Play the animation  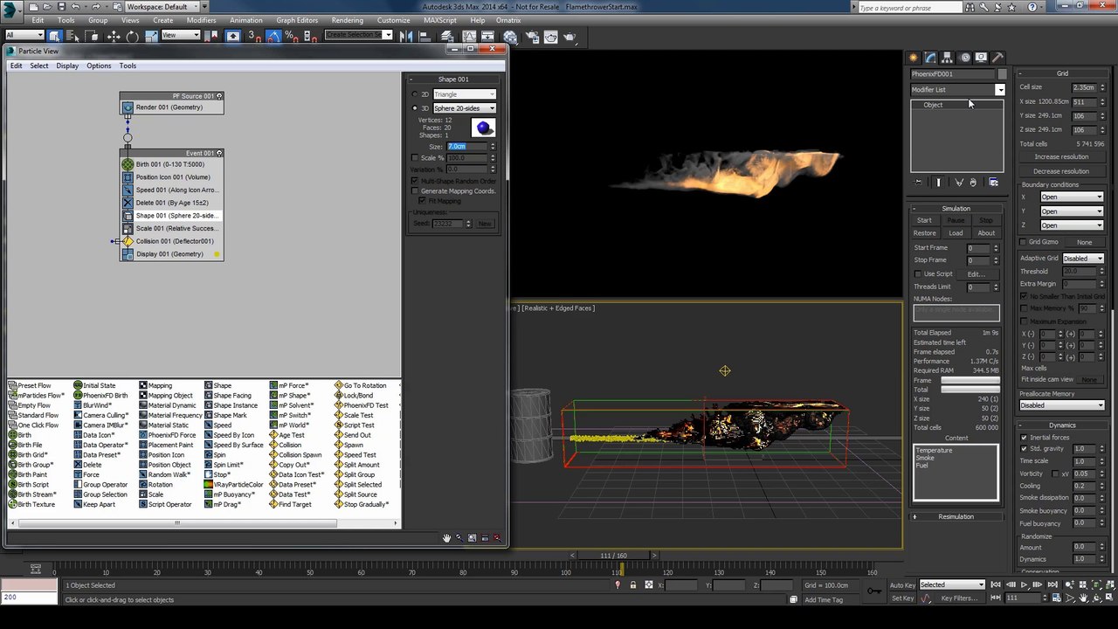point(1024,584)
